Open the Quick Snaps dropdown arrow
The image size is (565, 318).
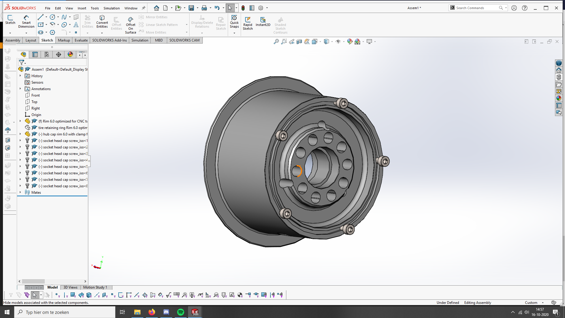[x=234, y=33]
